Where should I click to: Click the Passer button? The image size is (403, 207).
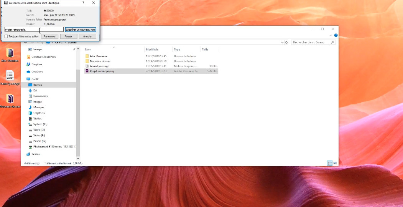68,36
